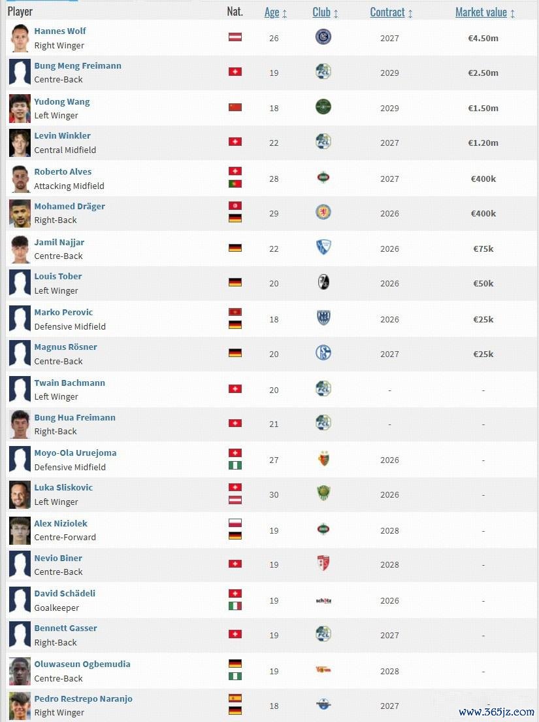Click club crest in Moyo-Ola Uruejoma's row
The image size is (539, 722).
[x=323, y=459]
